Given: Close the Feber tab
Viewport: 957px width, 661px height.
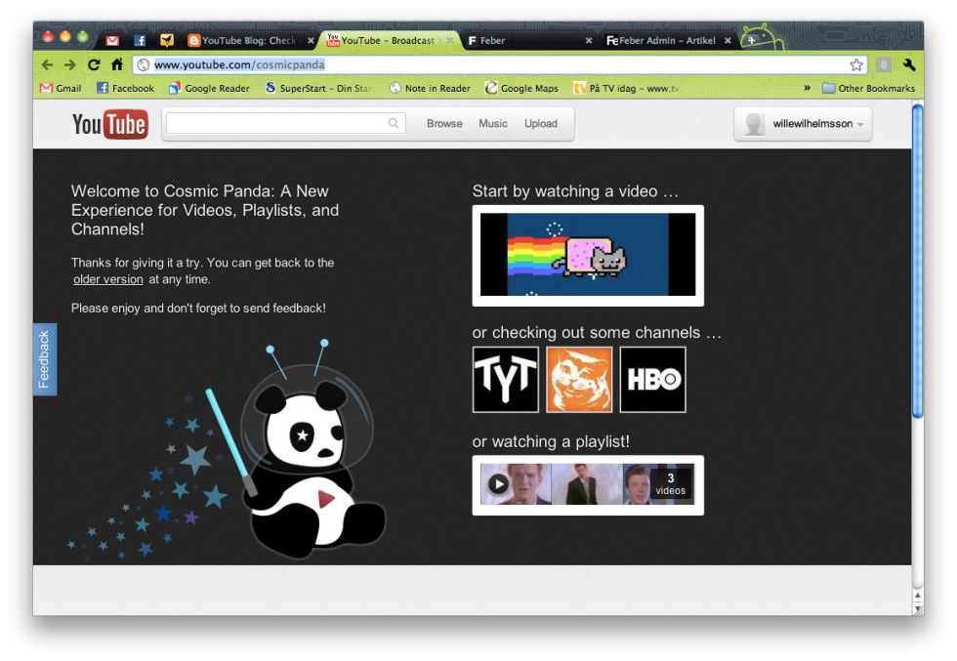Looking at the screenshot, I should point(588,41).
